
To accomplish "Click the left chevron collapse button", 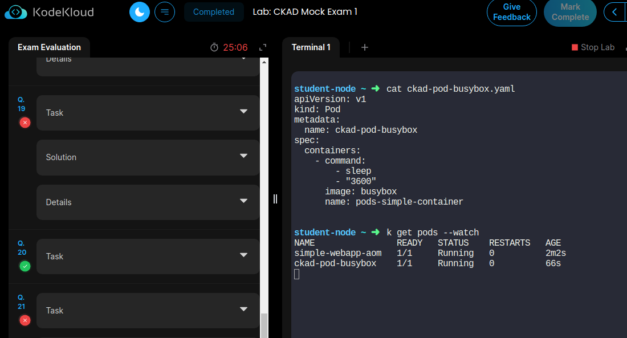I will click(614, 12).
